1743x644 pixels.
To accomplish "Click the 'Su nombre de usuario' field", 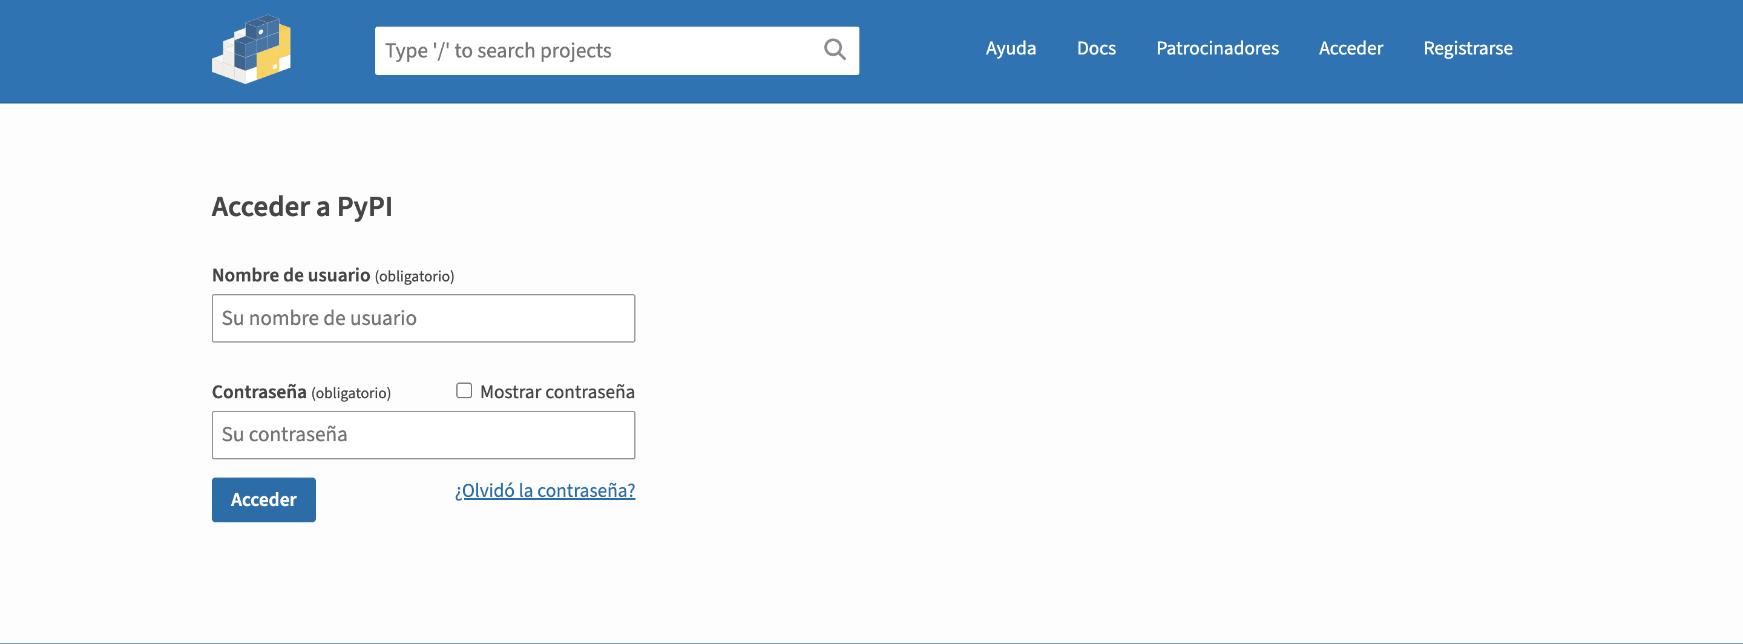I will (x=423, y=318).
